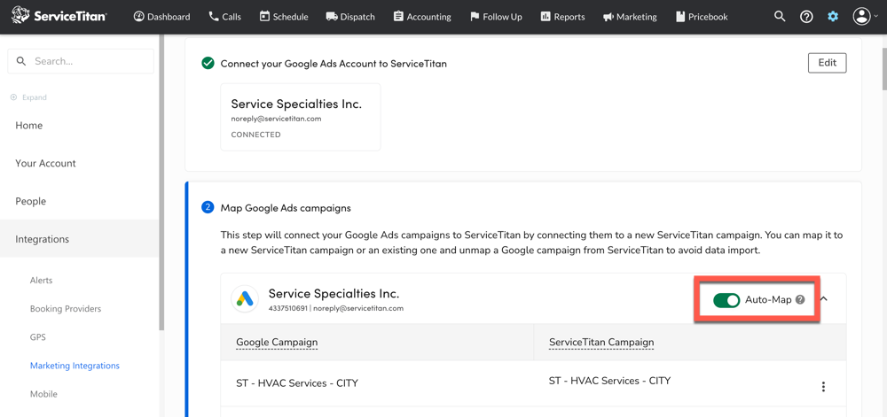Click the sidebar vertical scrollbar
887x417 pixels.
click(161, 181)
